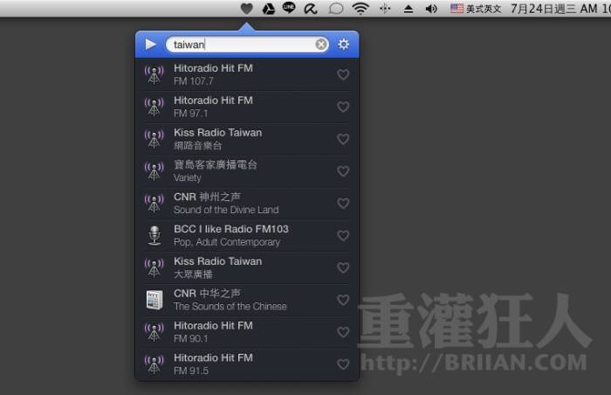Open the LINE menu bar icon
The width and height of the screenshot is (611, 395).
pyautogui.click(x=289, y=8)
